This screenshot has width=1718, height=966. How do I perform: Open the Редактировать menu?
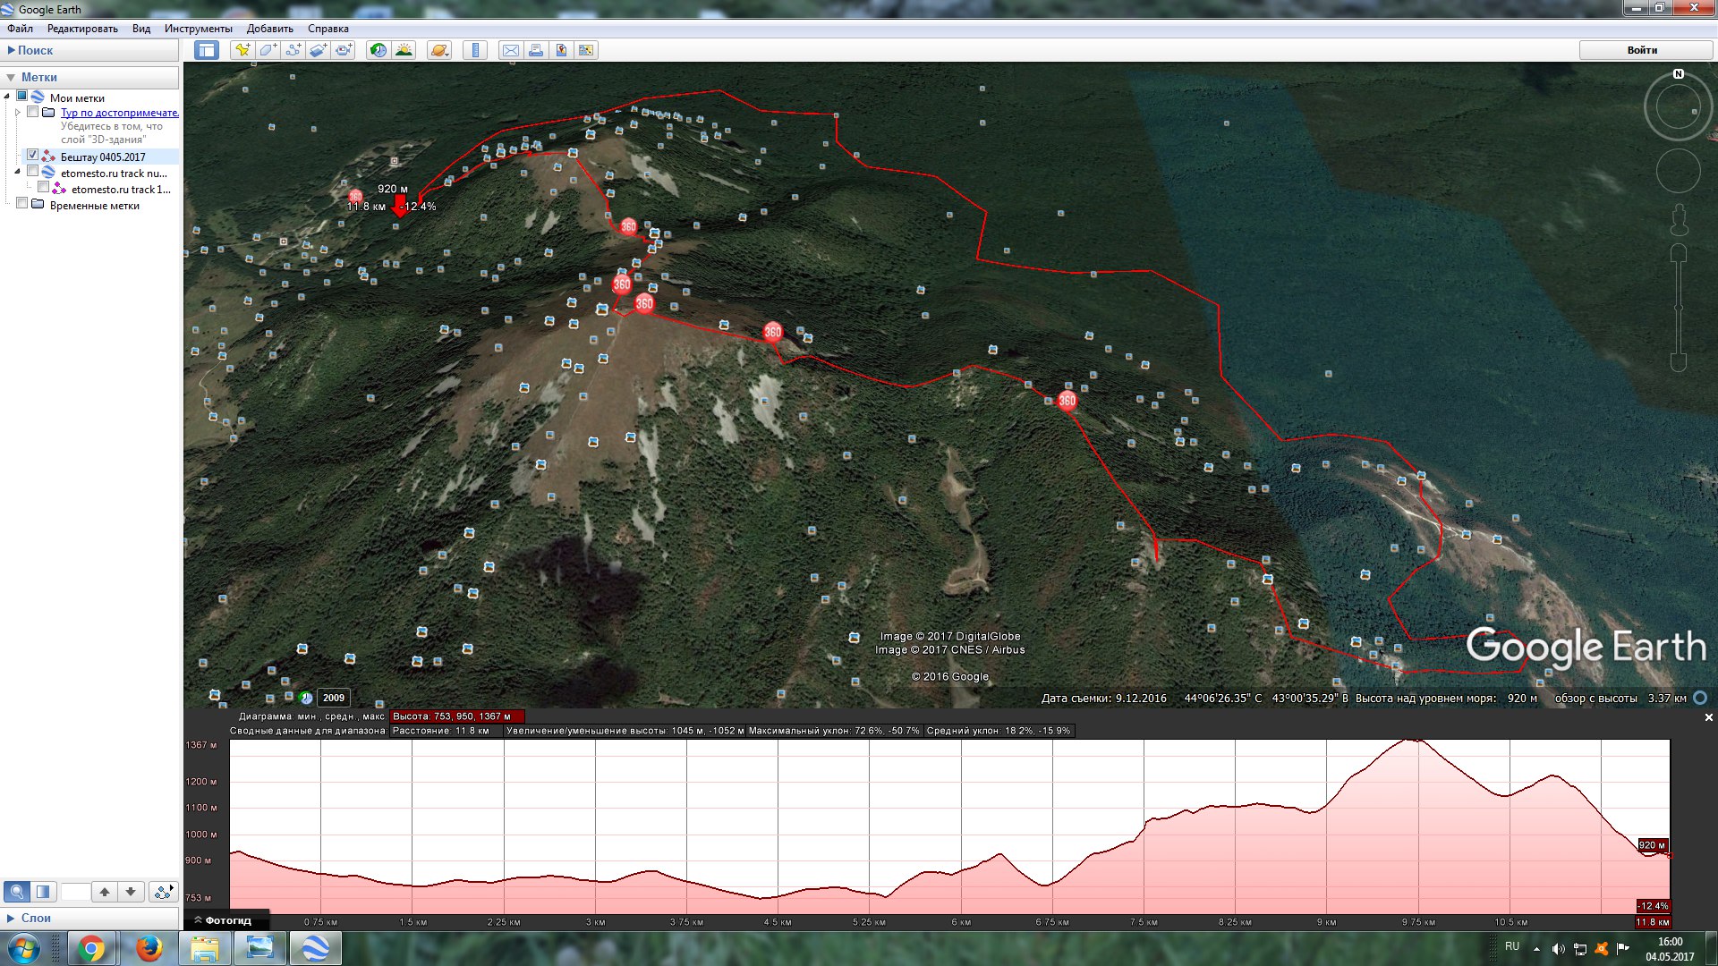coord(82,29)
